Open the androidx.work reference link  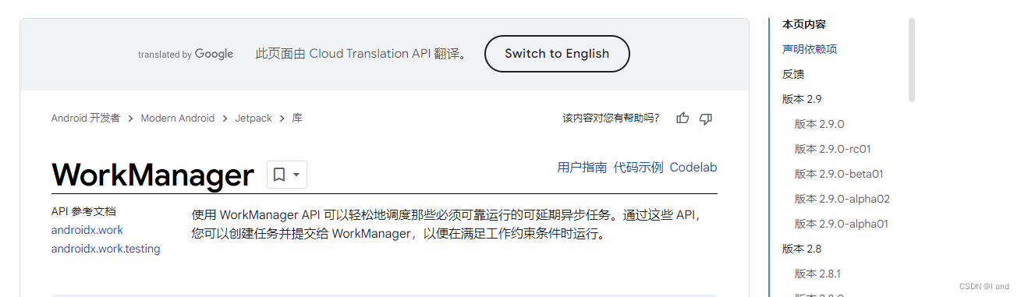pos(87,230)
